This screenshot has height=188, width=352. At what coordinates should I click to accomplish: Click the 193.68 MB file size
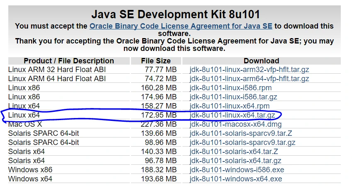click(159, 179)
